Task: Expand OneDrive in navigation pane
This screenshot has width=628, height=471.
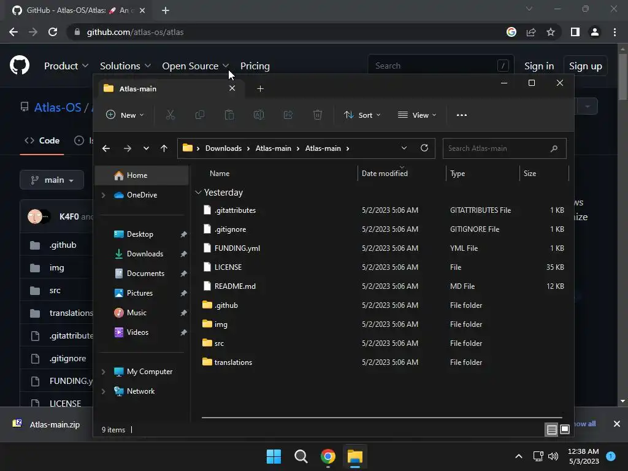Action: coord(103,195)
